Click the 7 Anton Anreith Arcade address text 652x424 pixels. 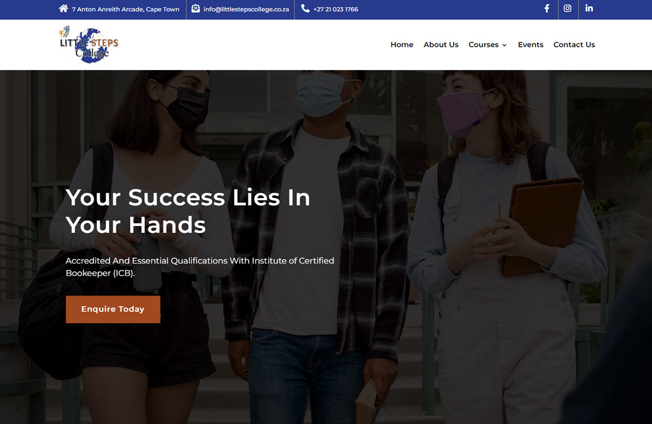pos(126,9)
